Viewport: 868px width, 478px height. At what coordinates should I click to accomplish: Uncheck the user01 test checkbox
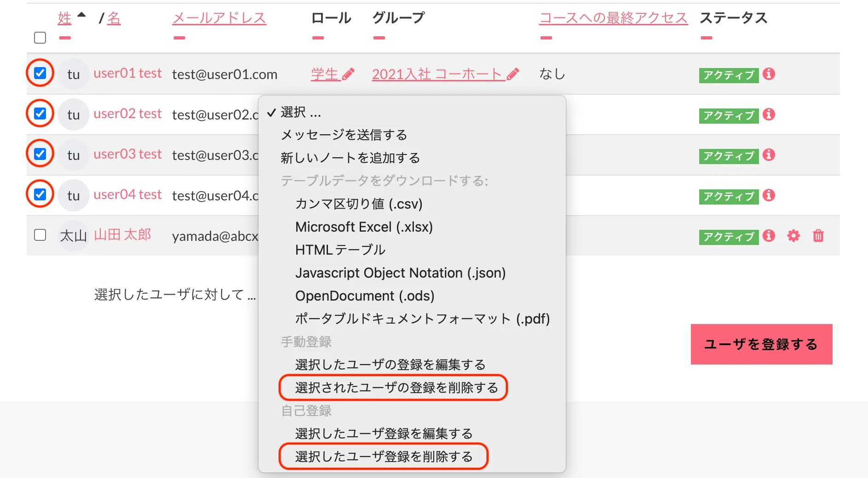40,73
